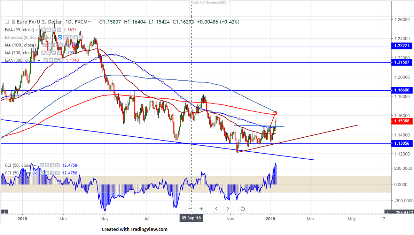Reset the chart view with circular arrow

(x=243, y=209)
